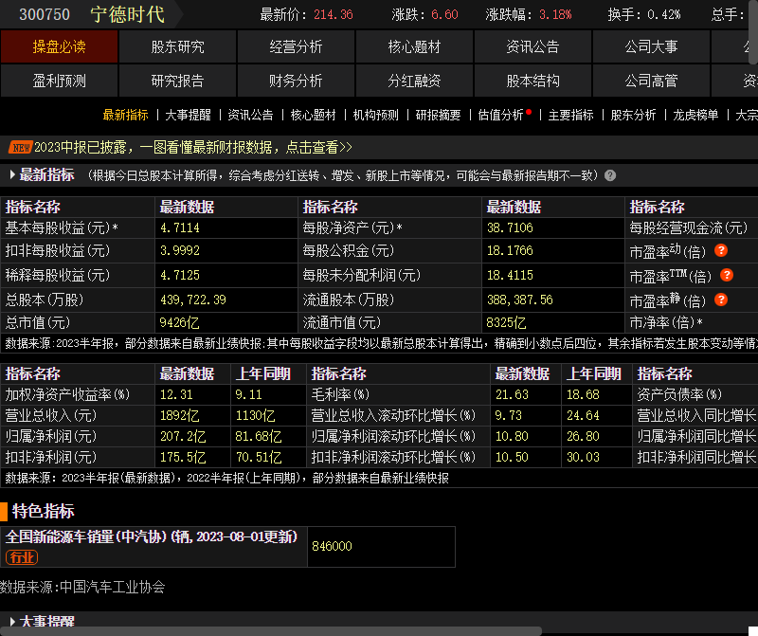Jump to 股东分析 link
This screenshot has height=636, width=758.
click(x=633, y=115)
